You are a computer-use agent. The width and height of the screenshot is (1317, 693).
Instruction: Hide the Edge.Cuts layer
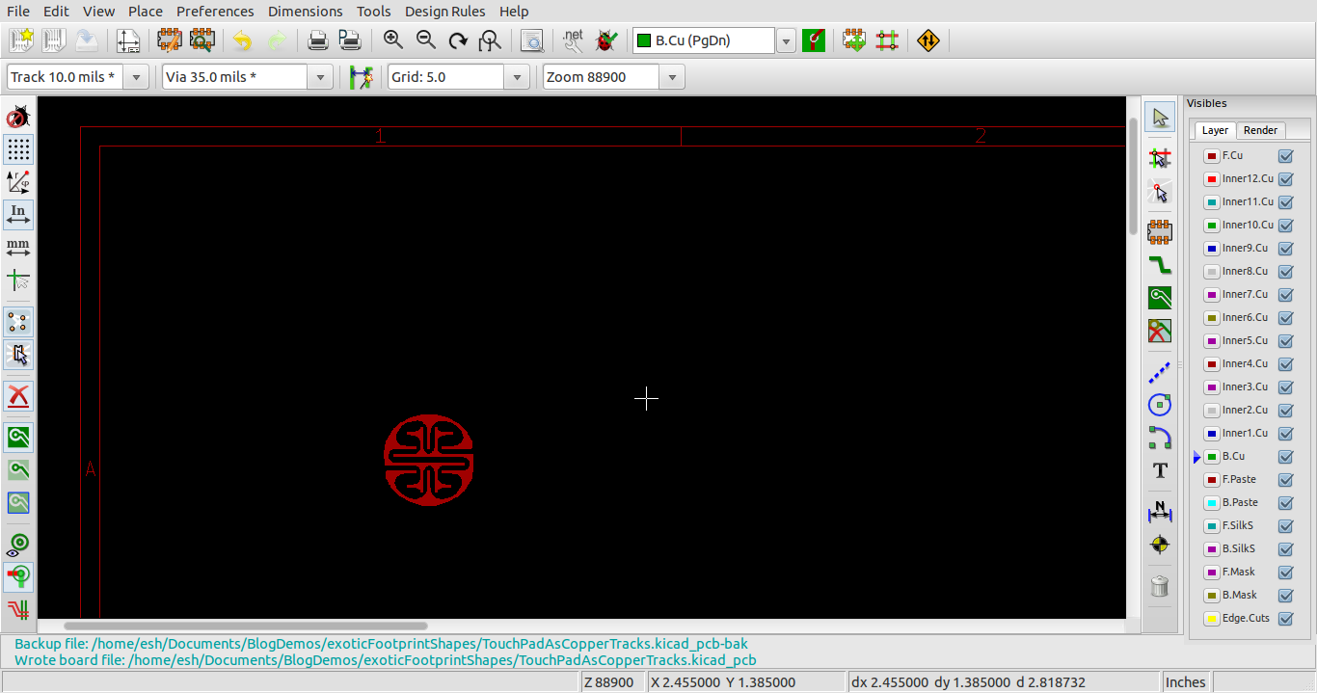click(x=1285, y=618)
